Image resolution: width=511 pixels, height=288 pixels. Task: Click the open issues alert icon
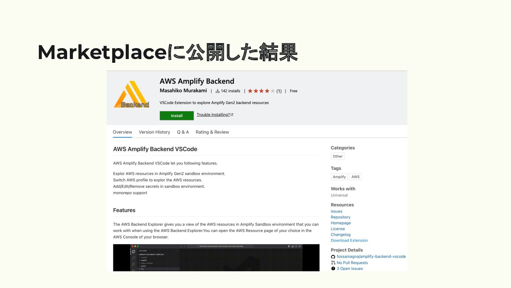[333, 269]
